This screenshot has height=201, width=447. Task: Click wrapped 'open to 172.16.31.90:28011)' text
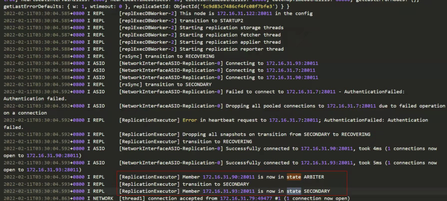pos(42,156)
